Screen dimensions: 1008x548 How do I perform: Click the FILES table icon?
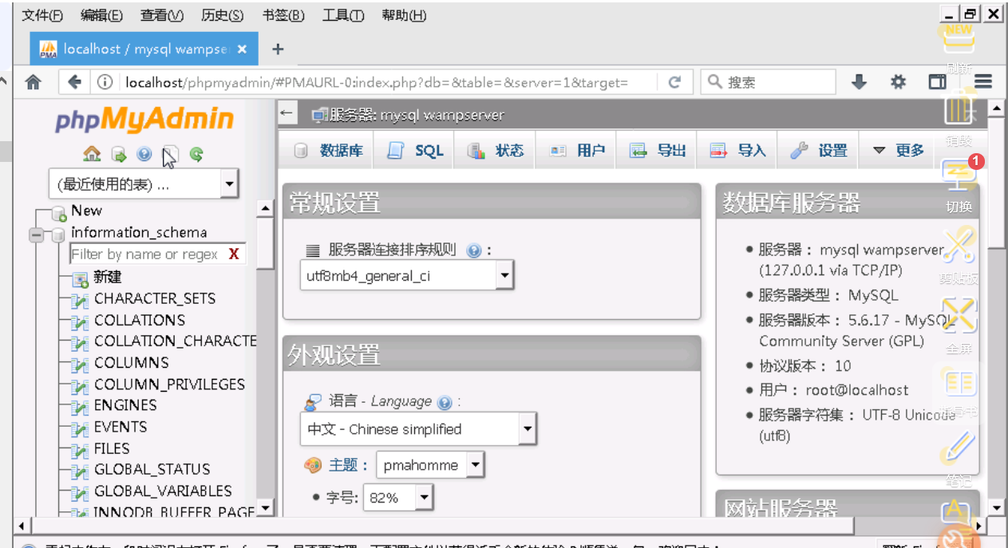[80, 450]
